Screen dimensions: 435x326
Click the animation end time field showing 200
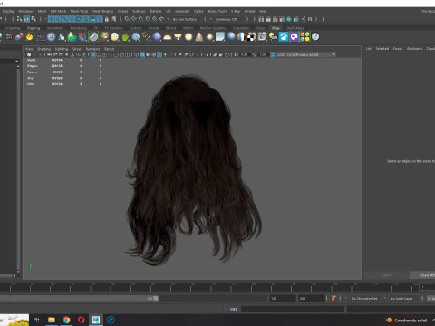[312, 298]
